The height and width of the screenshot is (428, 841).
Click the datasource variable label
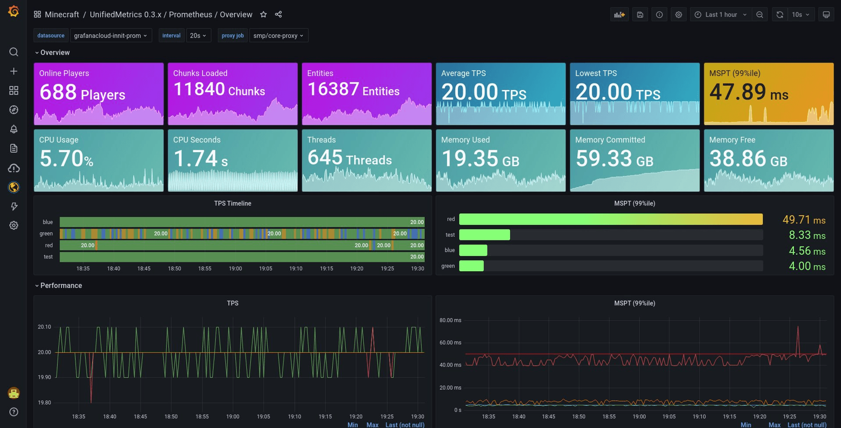(51, 35)
